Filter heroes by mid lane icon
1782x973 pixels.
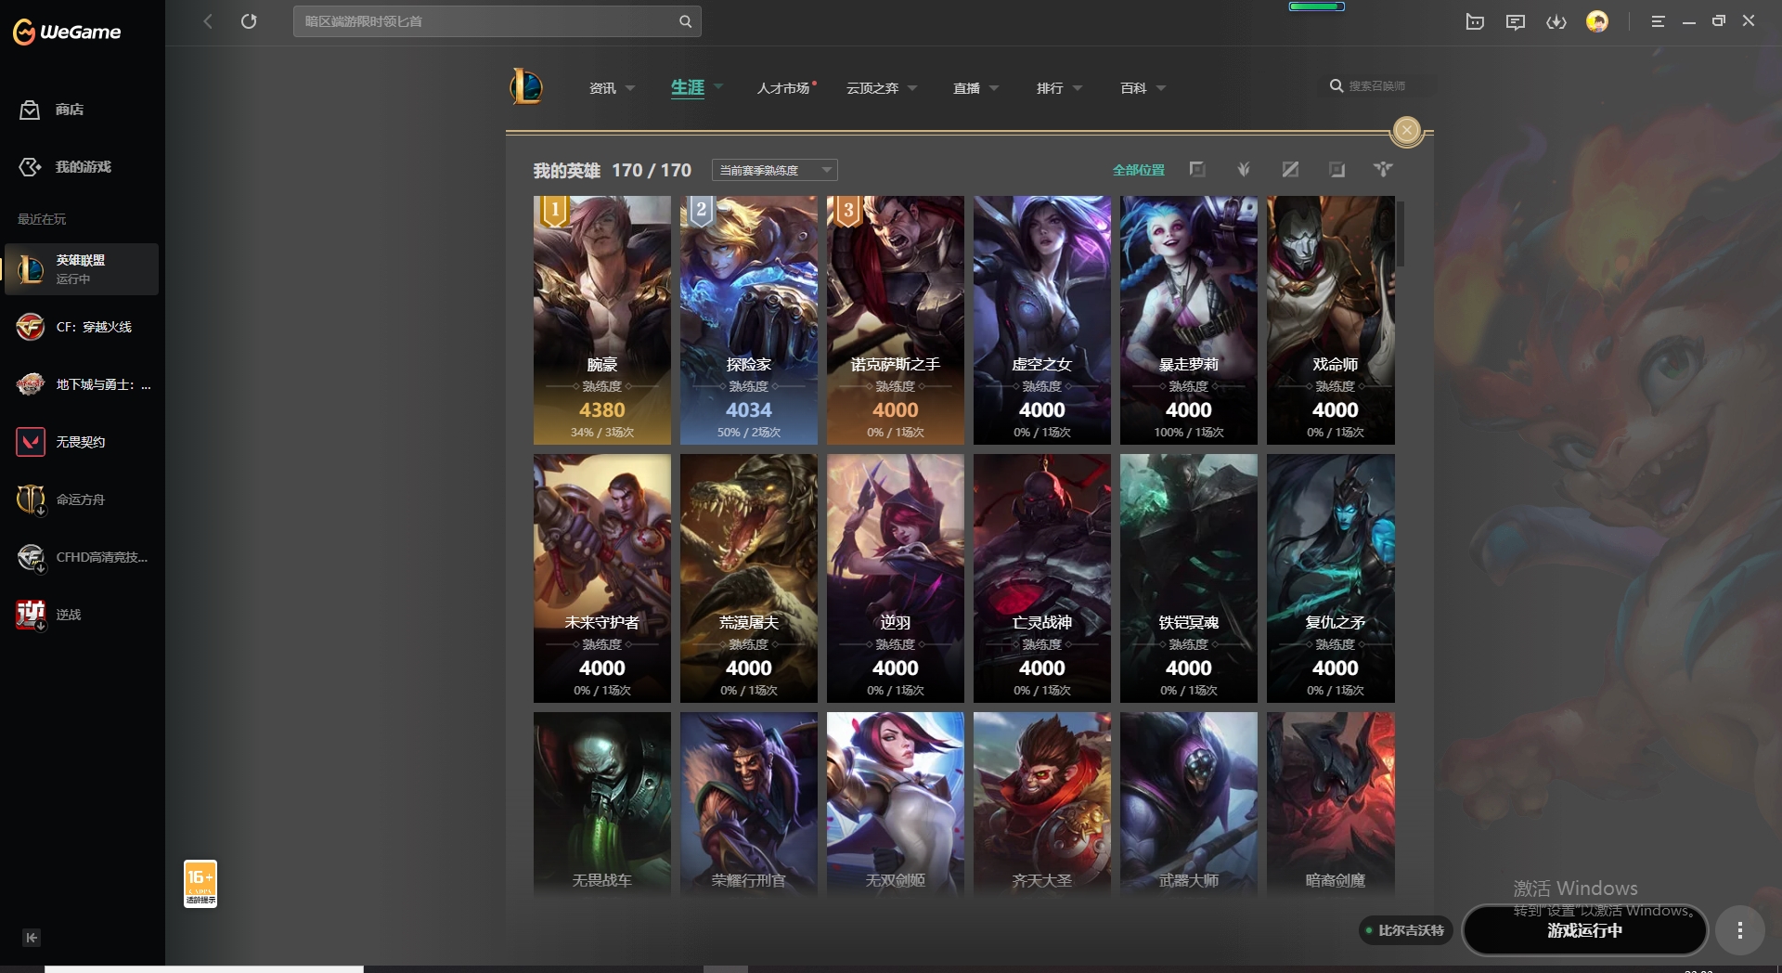pyautogui.click(x=1290, y=169)
